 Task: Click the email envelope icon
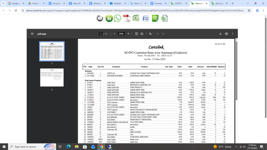coord(100,18)
